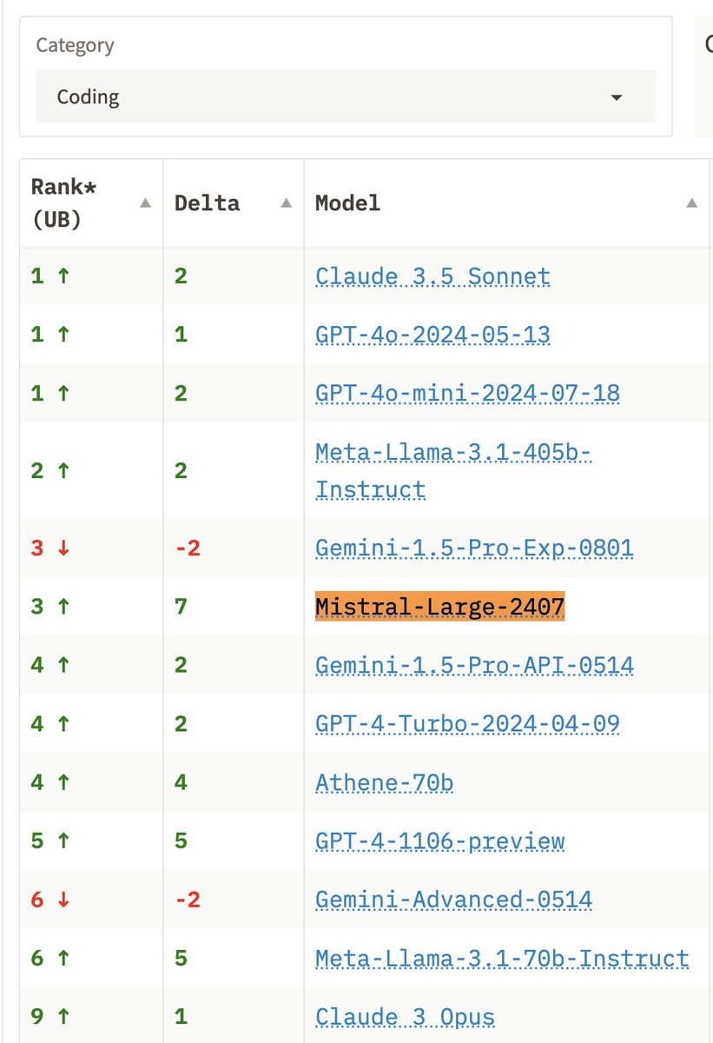Sort by the Model column arrow
The width and height of the screenshot is (713, 1043).
point(692,203)
